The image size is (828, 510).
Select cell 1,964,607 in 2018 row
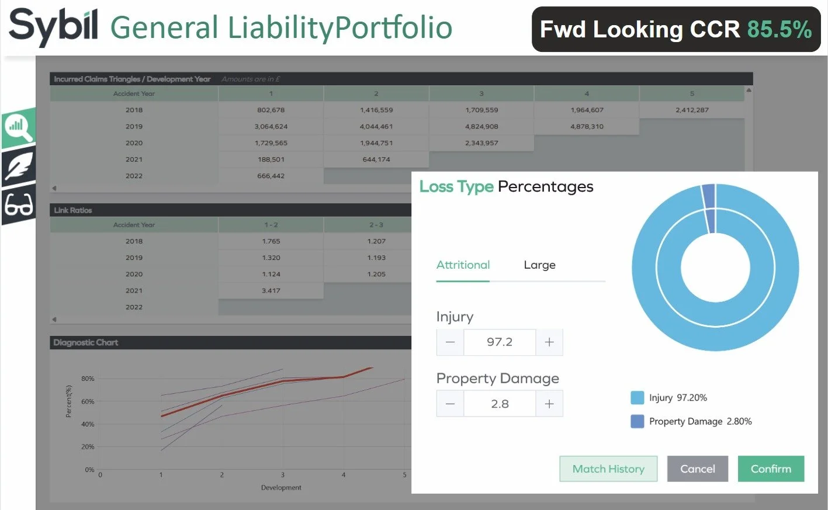click(587, 110)
